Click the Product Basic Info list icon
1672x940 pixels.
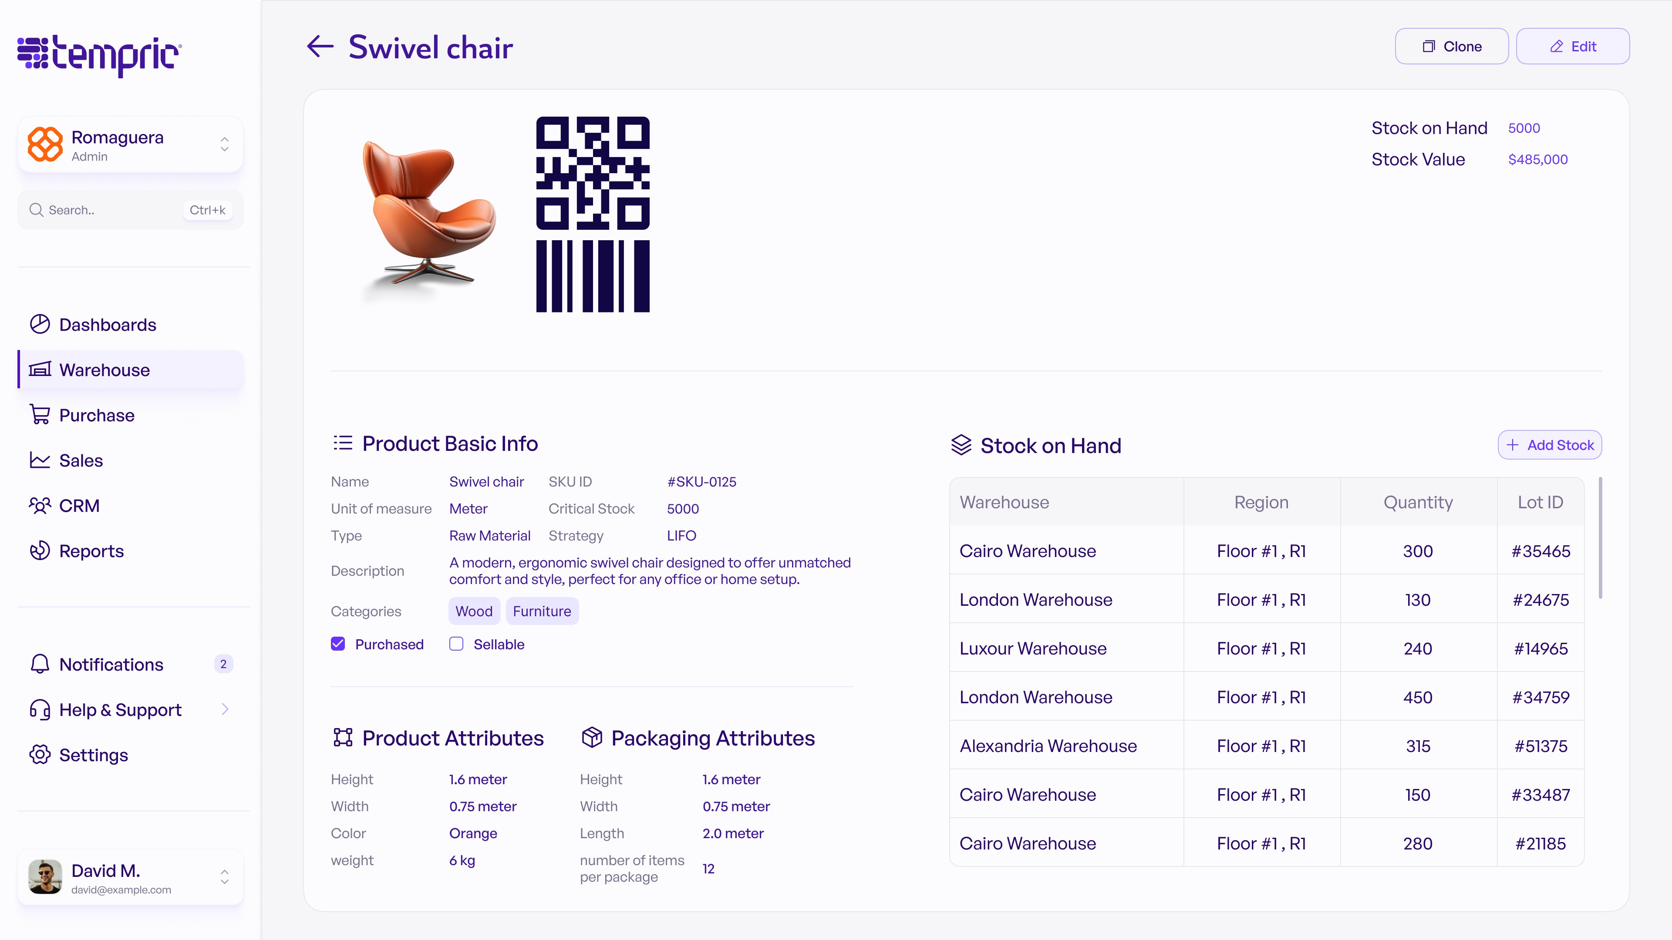click(343, 443)
